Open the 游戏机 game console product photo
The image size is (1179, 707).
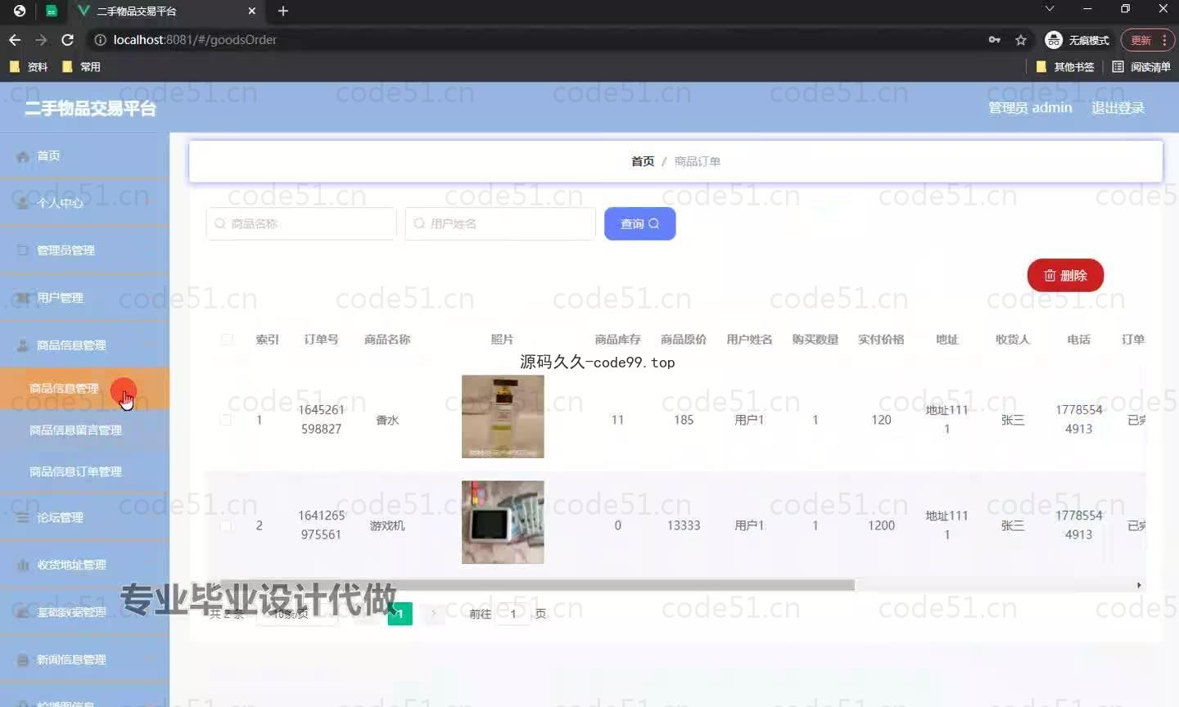503,522
